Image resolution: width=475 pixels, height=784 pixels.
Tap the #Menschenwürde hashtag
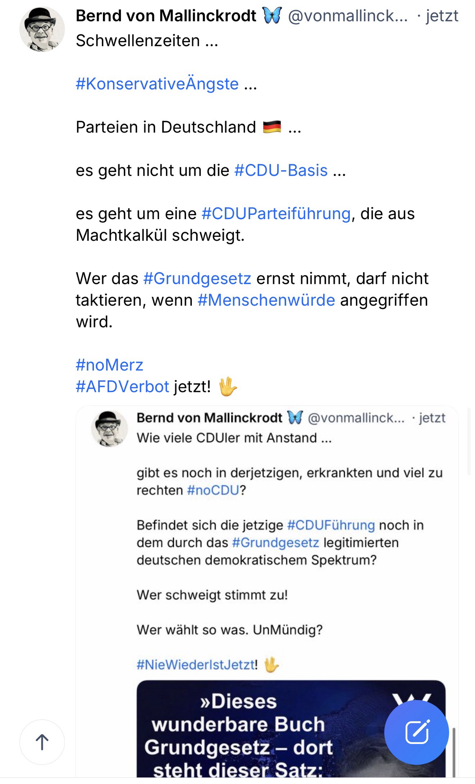266,300
